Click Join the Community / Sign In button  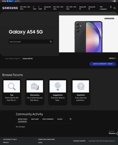coord(102,64)
